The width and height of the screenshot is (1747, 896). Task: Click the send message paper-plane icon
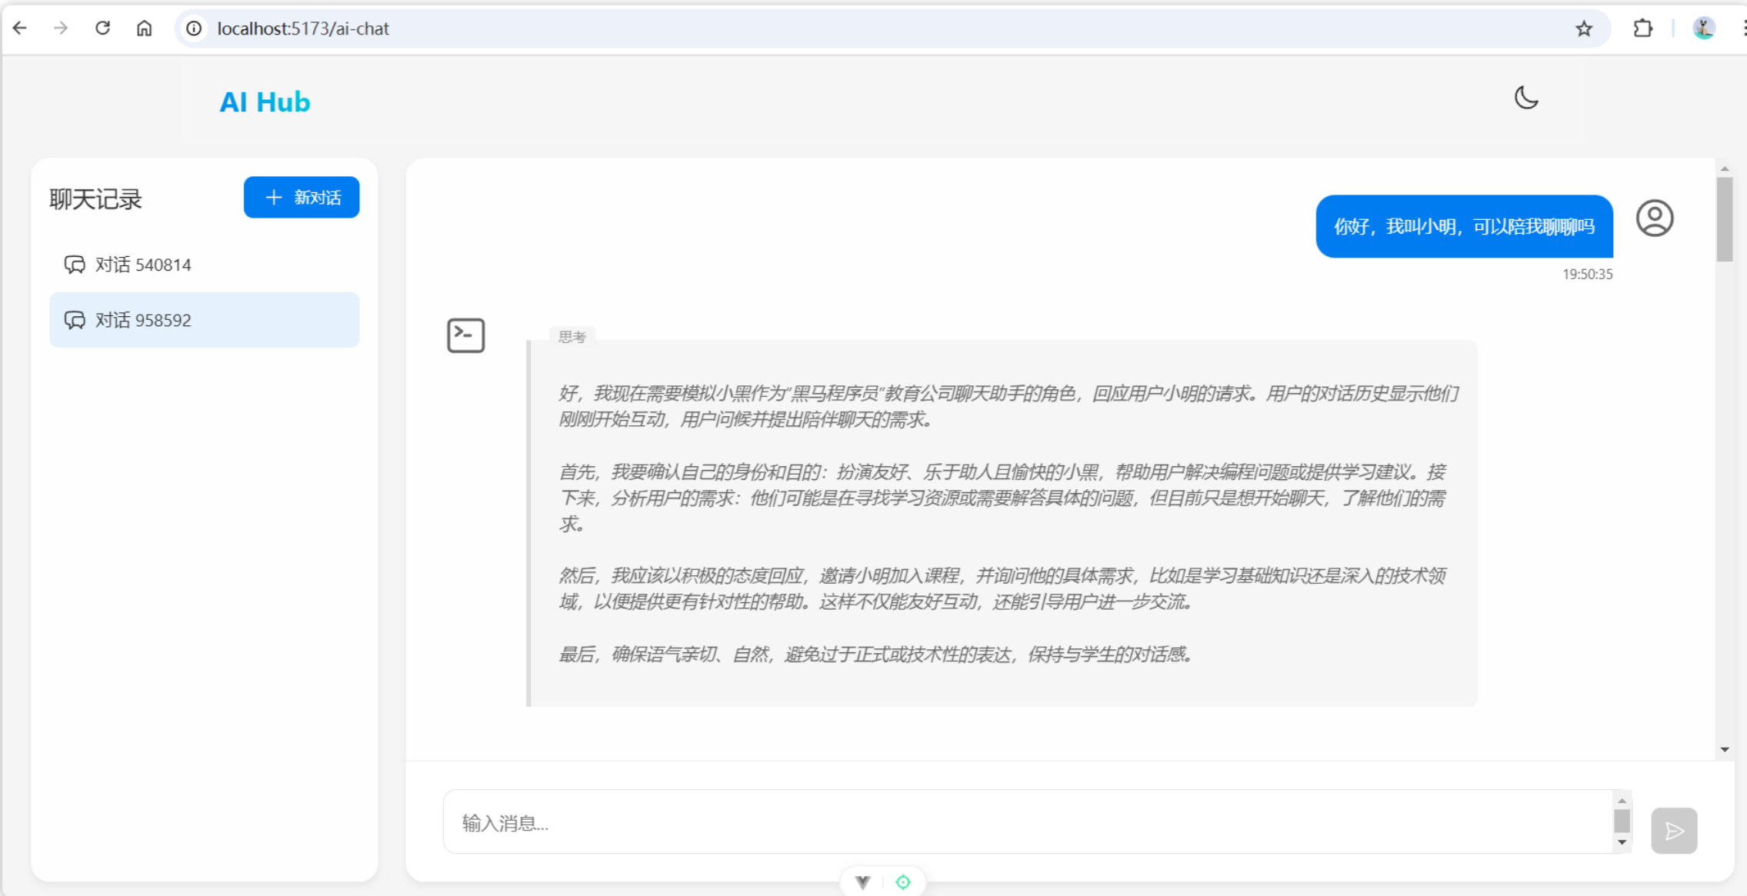click(x=1675, y=831)
